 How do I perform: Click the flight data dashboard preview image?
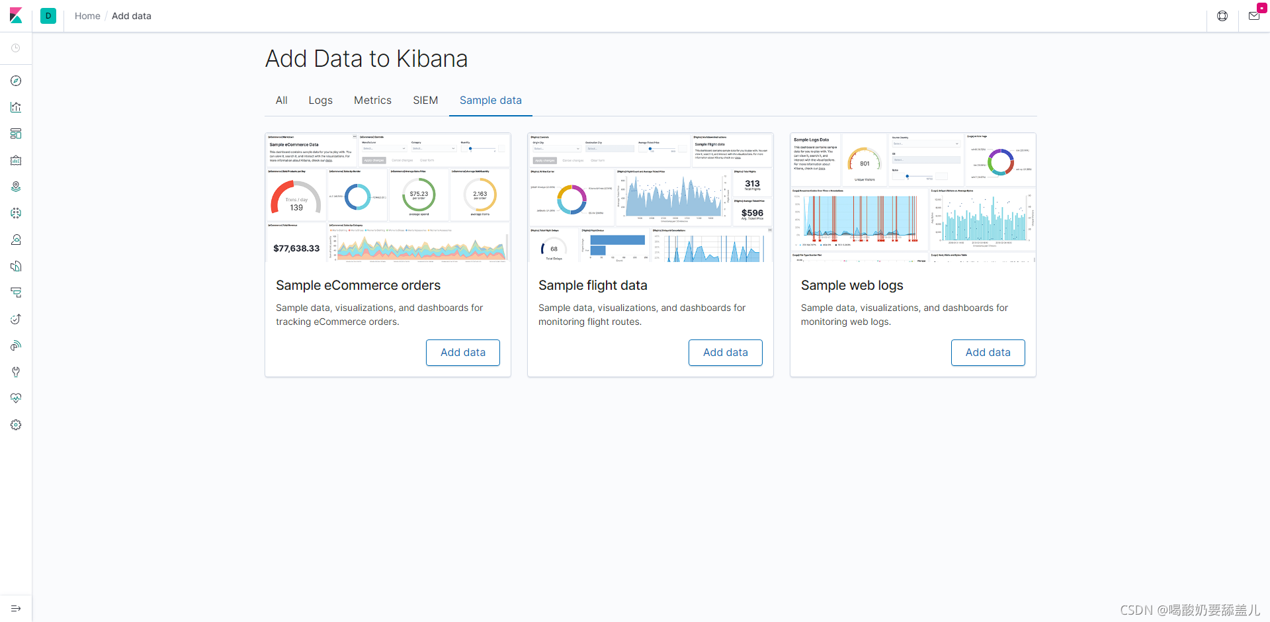tap(651, 198)
